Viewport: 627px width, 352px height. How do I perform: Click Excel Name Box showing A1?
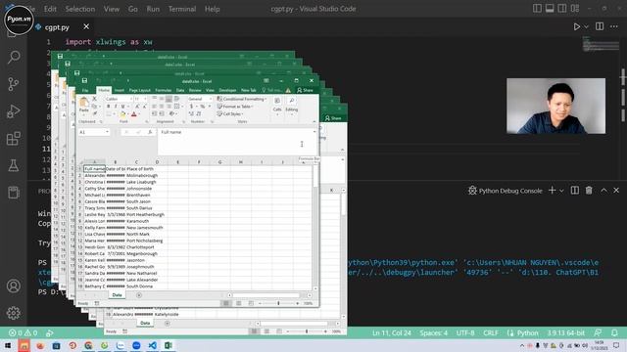[94, 132]
